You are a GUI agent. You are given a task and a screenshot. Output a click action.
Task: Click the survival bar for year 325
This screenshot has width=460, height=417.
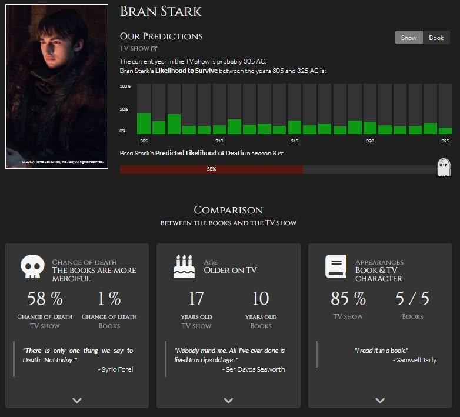pos(445,109)
